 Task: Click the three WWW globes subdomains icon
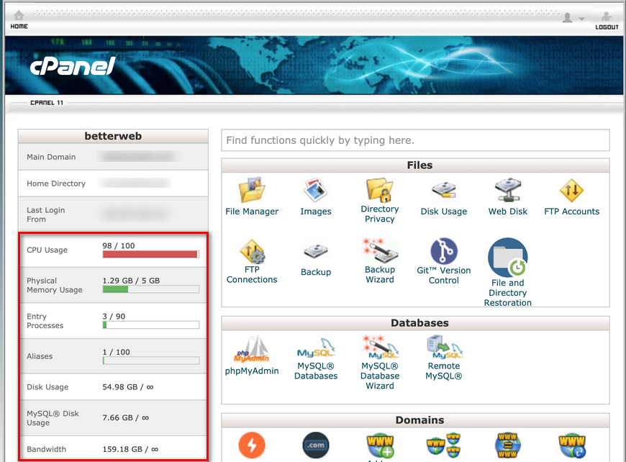(x=443, y=445)
